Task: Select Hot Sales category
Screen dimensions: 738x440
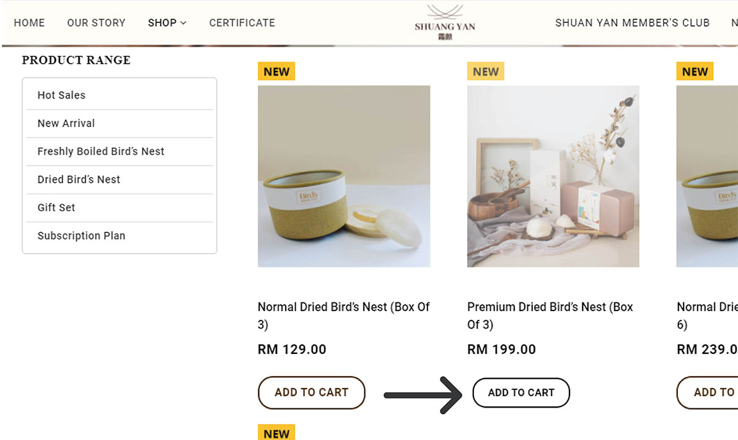Action: [x=61, y=95]
